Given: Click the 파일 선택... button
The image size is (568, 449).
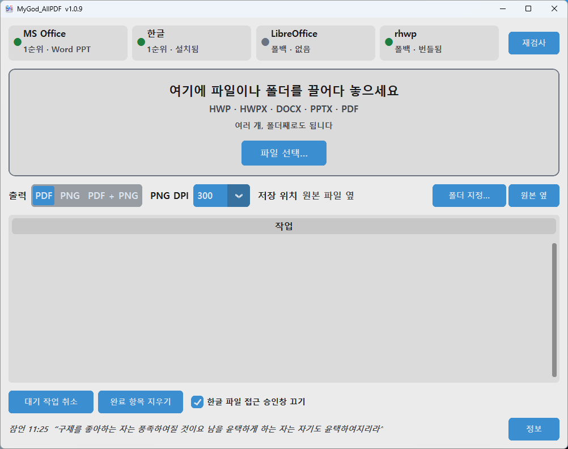Looking at the screenshot, I should click(283, 153).
